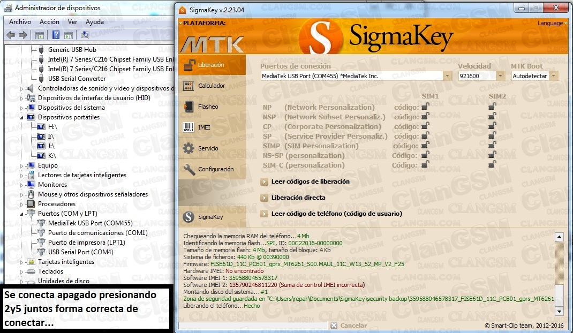Click the scan for hardware changes icon
This screenshot has width=573, height=333.
click(x=85, y=35)
